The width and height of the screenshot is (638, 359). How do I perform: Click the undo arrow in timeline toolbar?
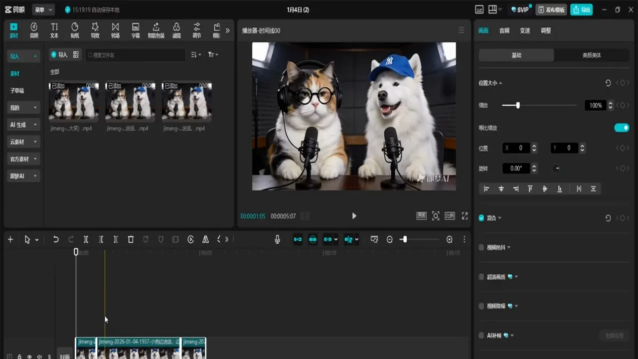(x=56, y=239)
